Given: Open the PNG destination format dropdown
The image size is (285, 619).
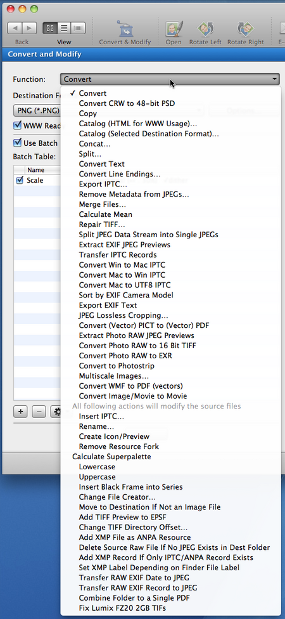Looking at the screenshot, I should pyautogui.click(x=37, y=110).
